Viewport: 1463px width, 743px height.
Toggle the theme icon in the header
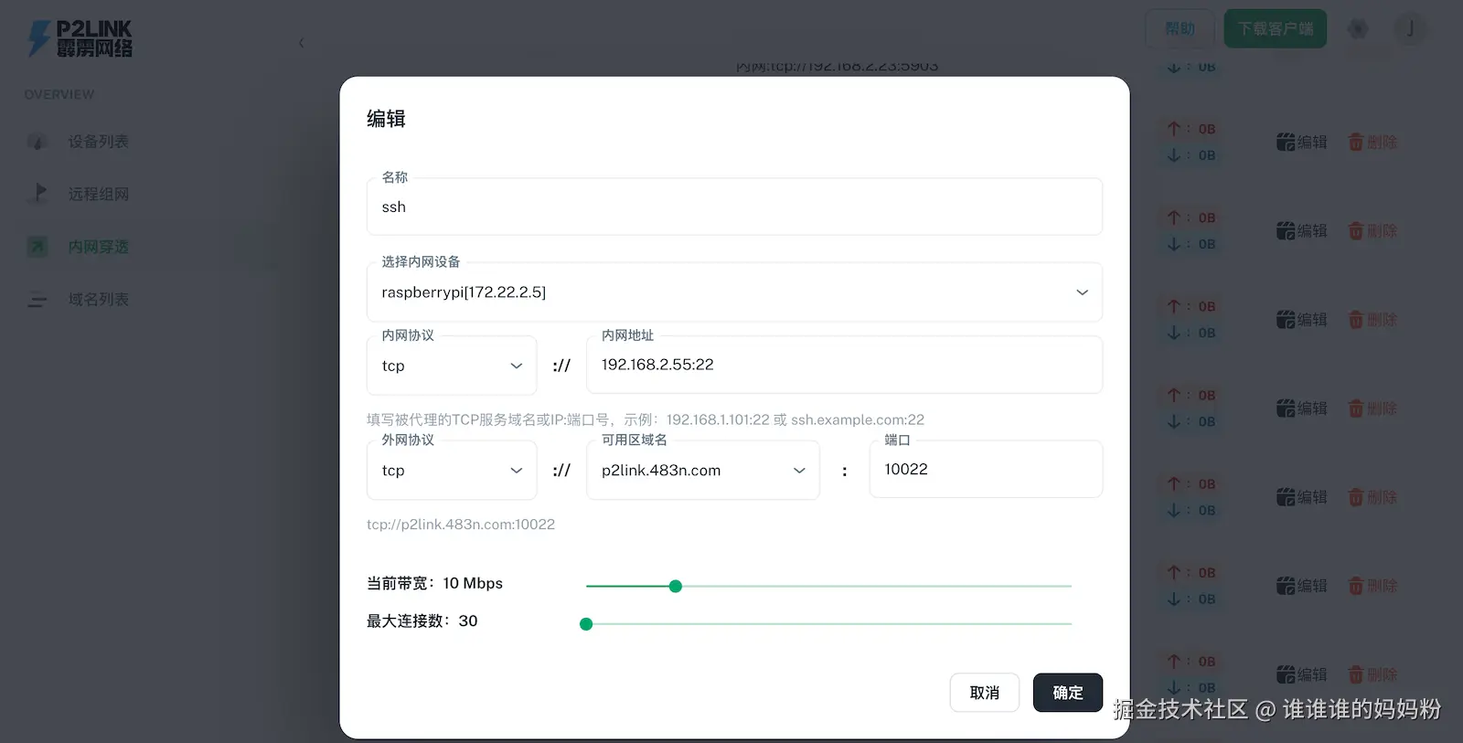[x=1358, y=28]
